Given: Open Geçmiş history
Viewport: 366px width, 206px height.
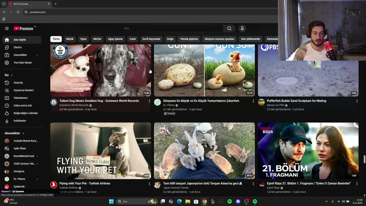Looking at the screenshot, I should (22, 83).
